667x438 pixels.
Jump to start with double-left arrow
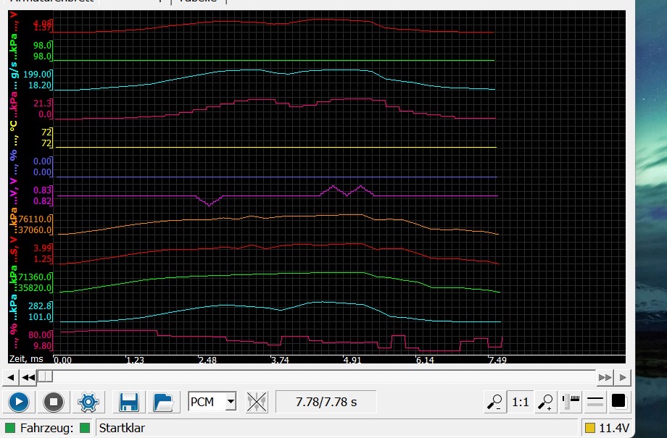[28, 377]
